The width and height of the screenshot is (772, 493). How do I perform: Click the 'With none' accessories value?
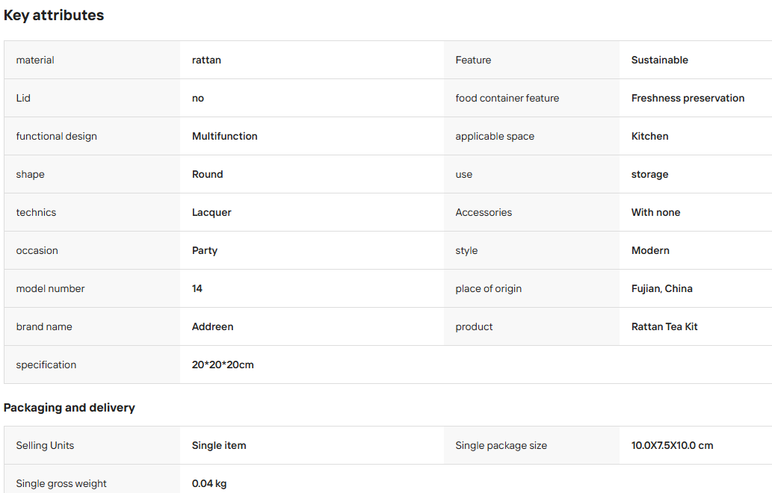point(655,213)
